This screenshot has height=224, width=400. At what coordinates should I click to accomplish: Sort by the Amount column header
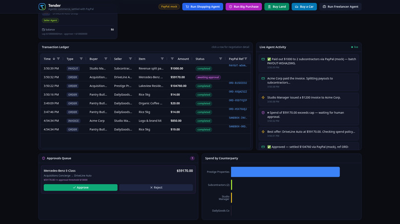click(183, 59)
